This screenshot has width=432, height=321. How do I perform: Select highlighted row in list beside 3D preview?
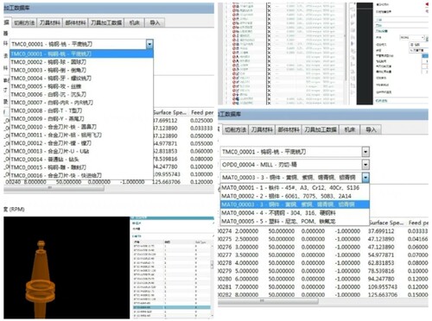pyautogui.click(x=172, y=308)
